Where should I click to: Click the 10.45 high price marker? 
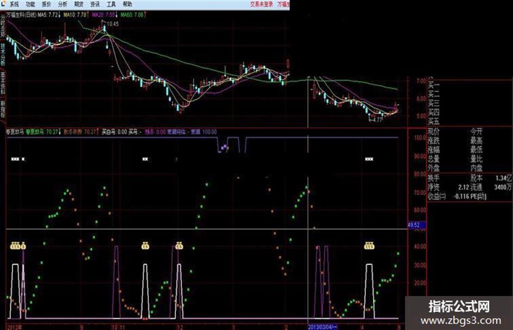click(112, 24)
